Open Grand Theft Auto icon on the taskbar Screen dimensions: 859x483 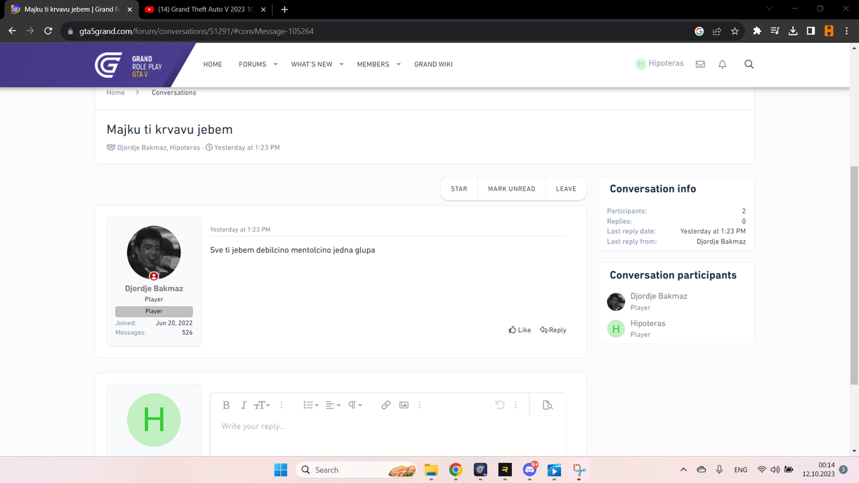pos(481,470)
